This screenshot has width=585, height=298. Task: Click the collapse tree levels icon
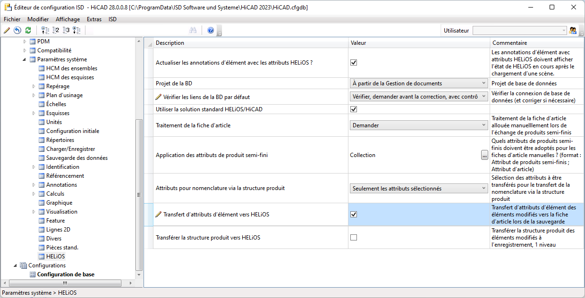click(x=45, y=30)
